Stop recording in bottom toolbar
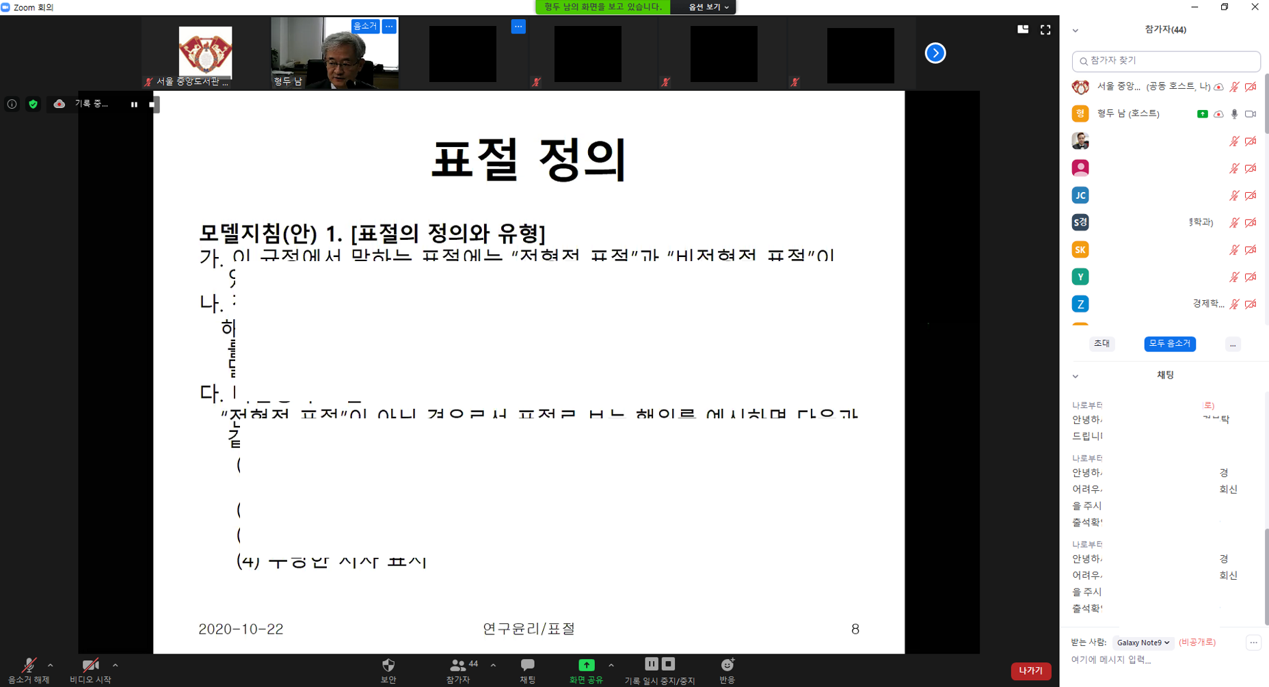Screen dimensions: 1269x687 [x=669, y=664]
